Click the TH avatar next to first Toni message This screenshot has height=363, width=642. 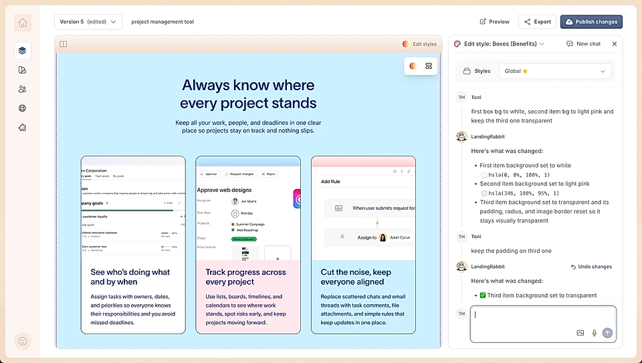462,98
